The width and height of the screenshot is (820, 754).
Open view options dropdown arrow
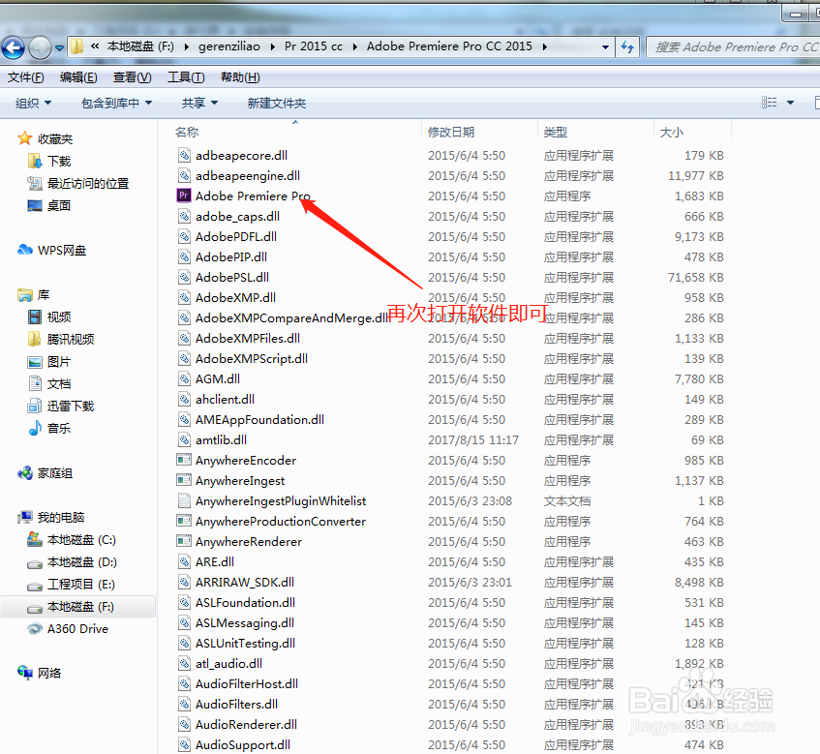(790, 103)
